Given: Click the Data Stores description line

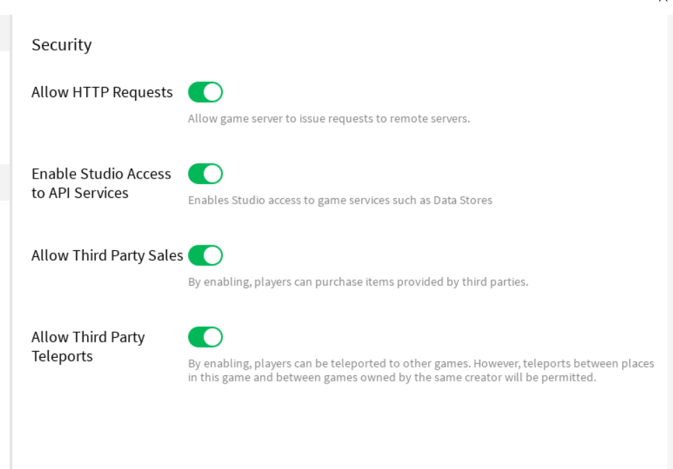Looking at the screenshot, I should pyautogui.click(x=340, y=201).
